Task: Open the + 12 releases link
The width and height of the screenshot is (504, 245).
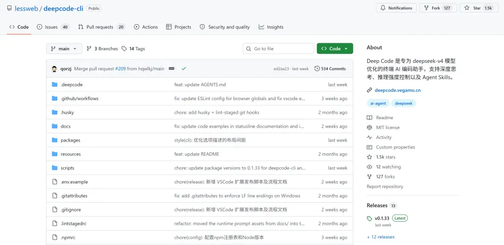Action: 381,237
